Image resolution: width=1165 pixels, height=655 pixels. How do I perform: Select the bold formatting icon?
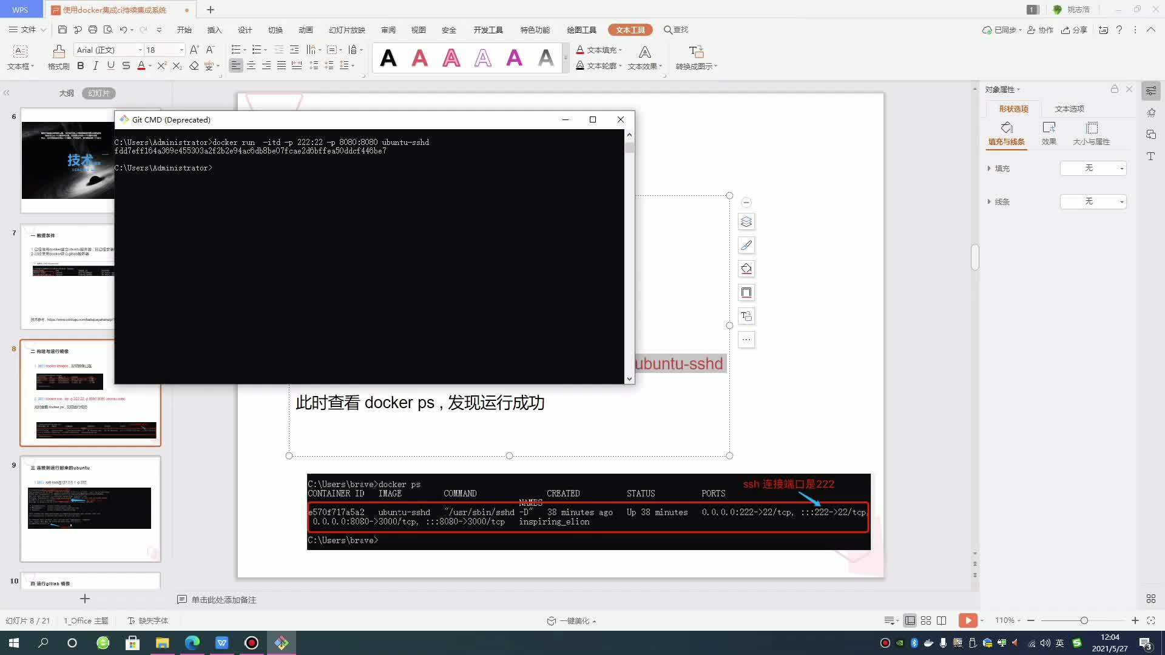[x=80, y=65]
